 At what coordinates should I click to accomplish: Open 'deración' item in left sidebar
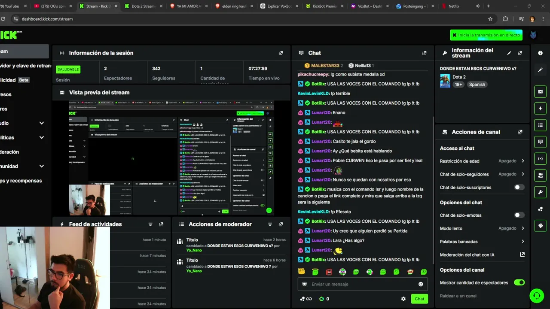pos(9,152)
